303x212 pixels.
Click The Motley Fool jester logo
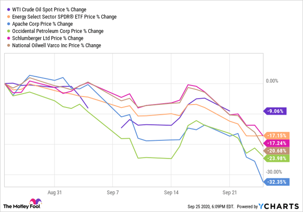34,203
